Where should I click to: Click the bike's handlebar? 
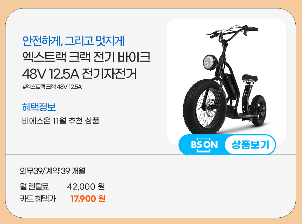(232, 31)
